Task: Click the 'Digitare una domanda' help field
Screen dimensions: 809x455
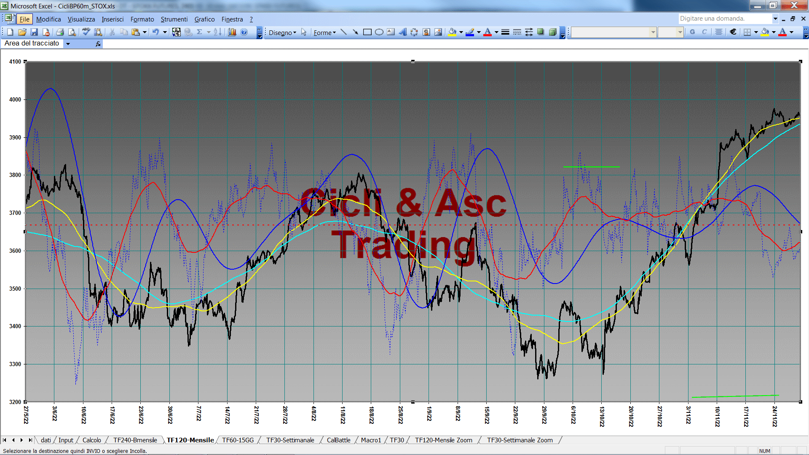Action: click(x=725, y=19)
